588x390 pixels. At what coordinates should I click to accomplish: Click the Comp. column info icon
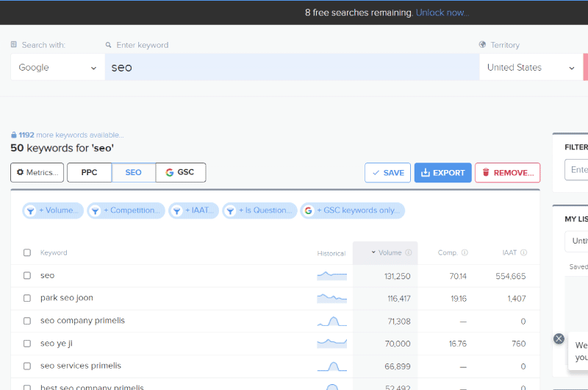[x=465, y=252]
